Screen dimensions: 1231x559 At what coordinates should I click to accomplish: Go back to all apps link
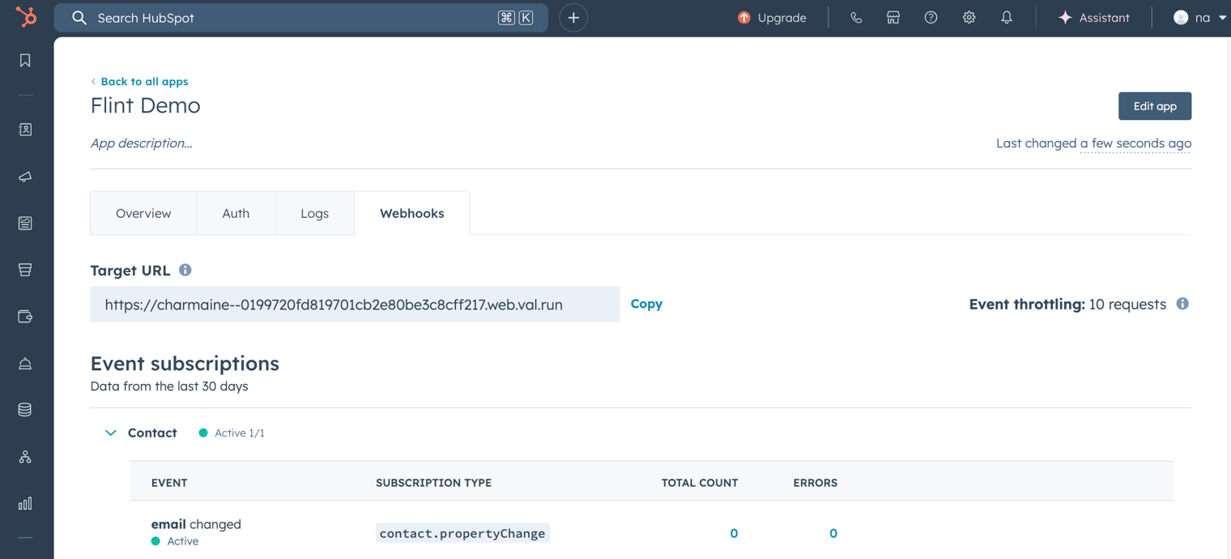[x=139, y=81]
